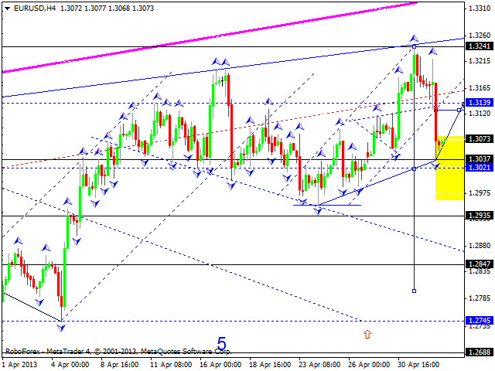Click the 1.2935 support level label

coord(480,216)
